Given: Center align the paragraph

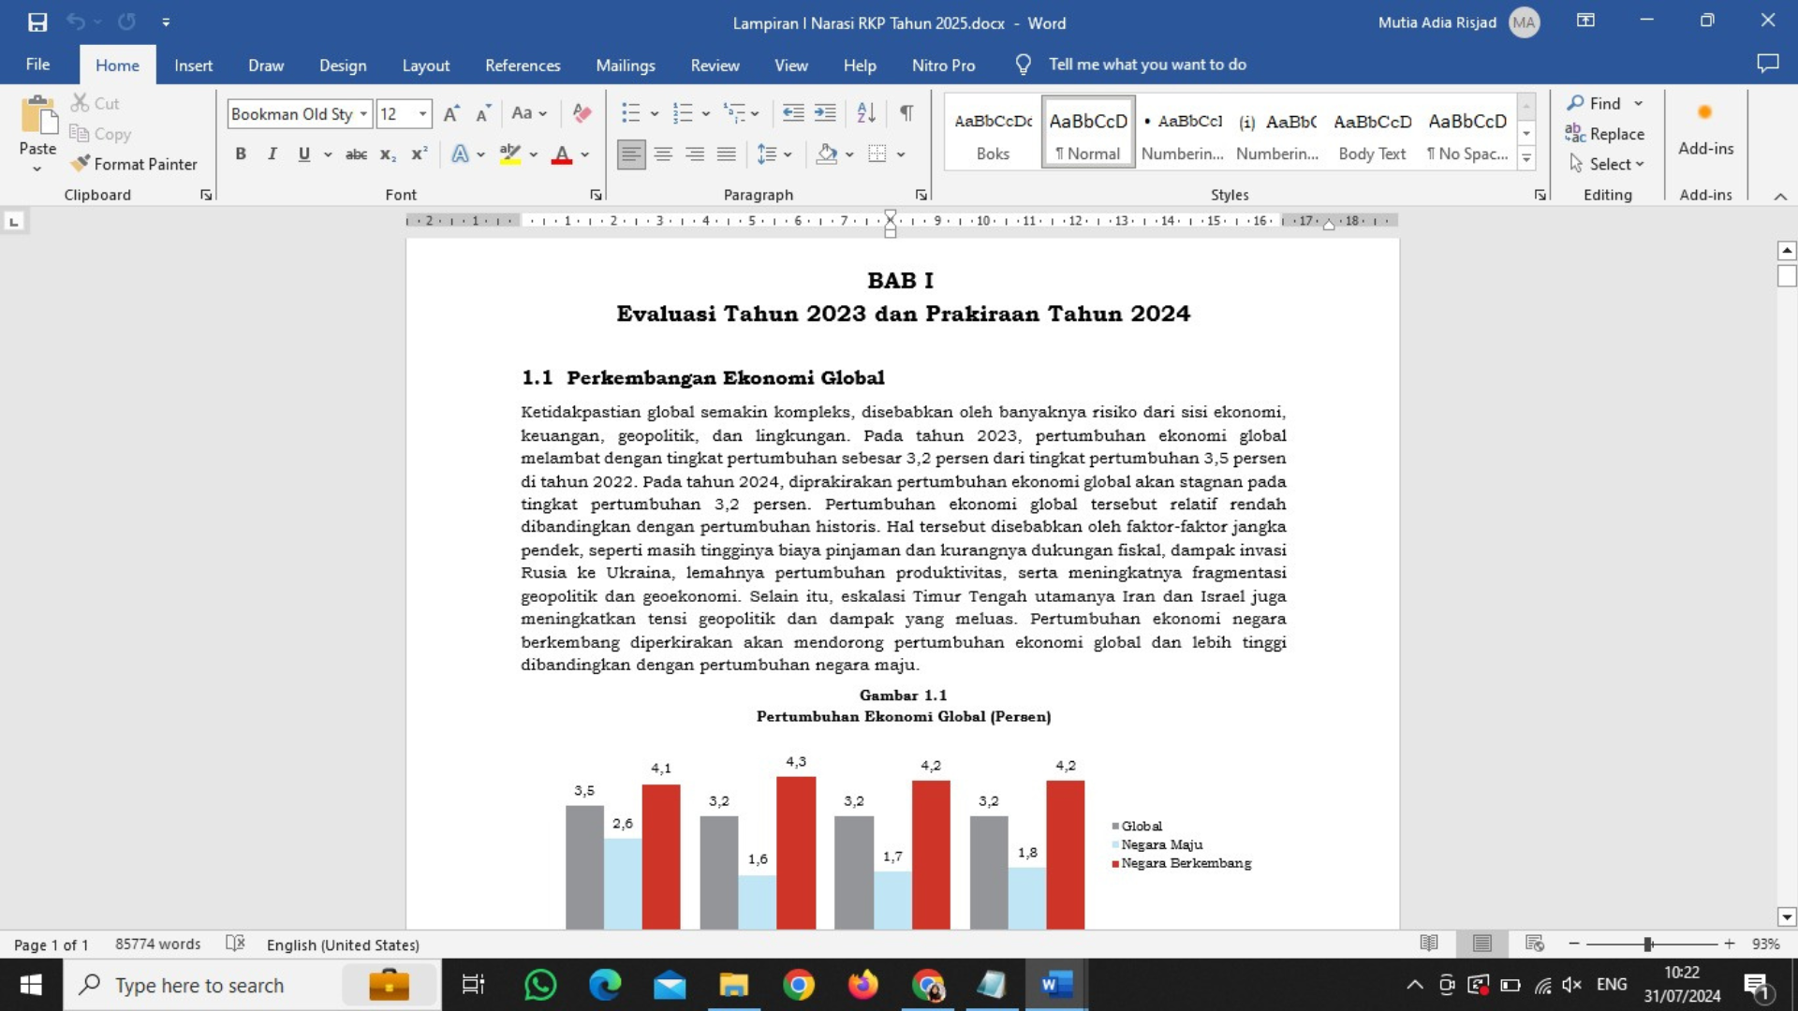Looking at the screenshot, I should (663, 154).
